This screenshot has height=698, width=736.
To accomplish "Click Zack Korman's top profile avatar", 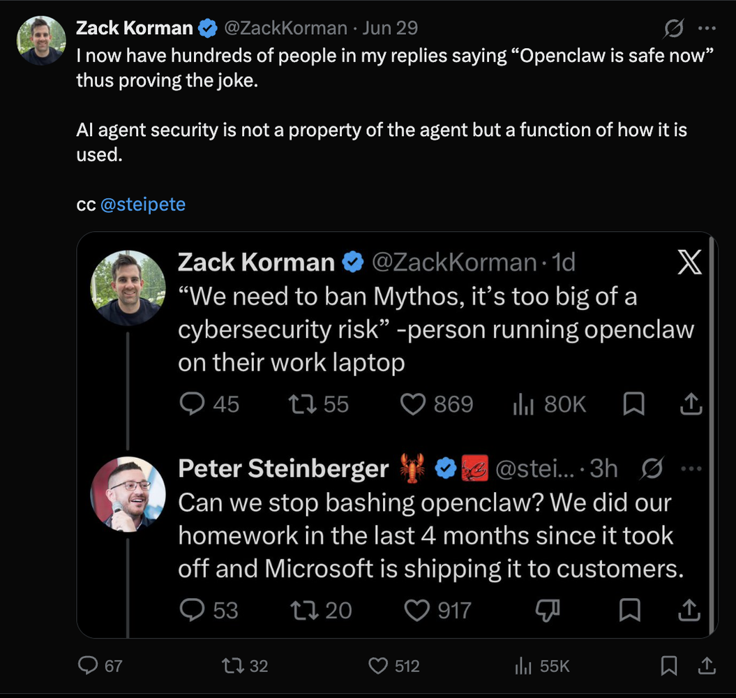I will point(41,40).
